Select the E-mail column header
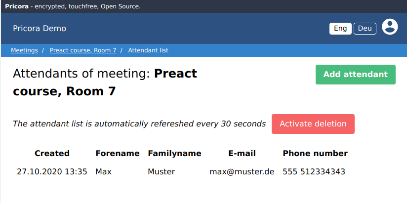The width and height of the screenshot is (407, 203). [x=242, y=153]
